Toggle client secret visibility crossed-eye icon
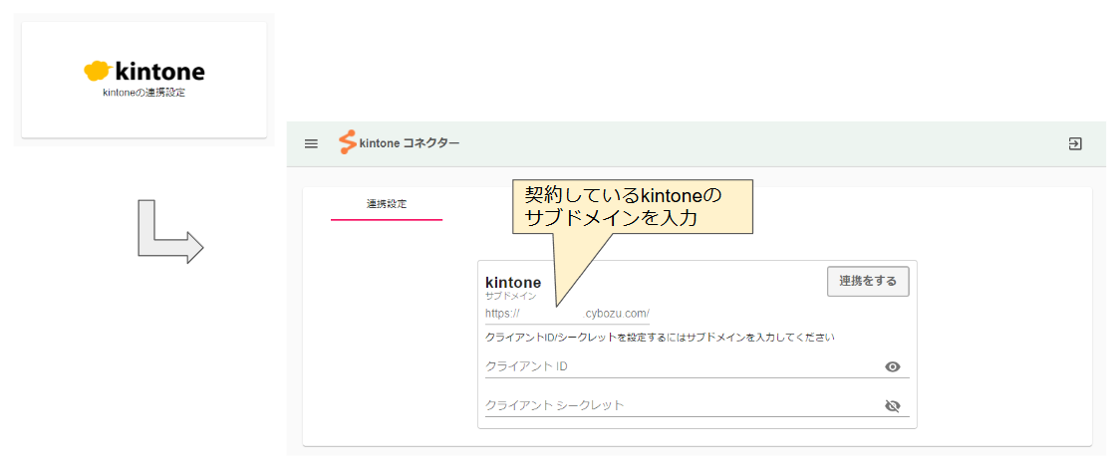This screenshot has height=464, width=1119. pyautogui.click(x=892, y=405)
